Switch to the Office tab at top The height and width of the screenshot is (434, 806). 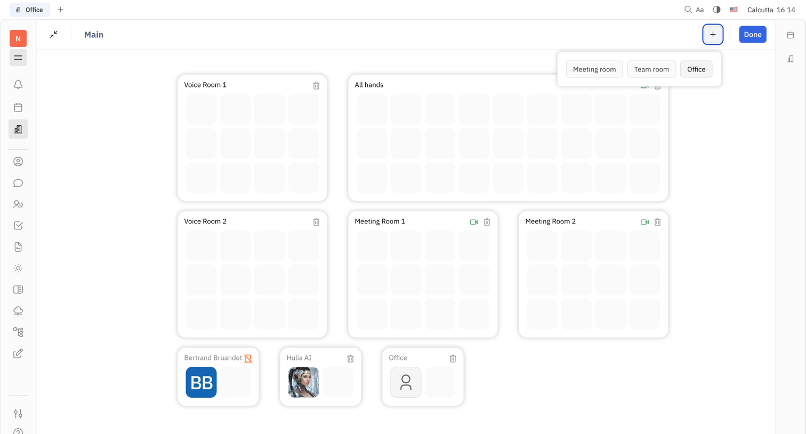[x=30, y=10]
